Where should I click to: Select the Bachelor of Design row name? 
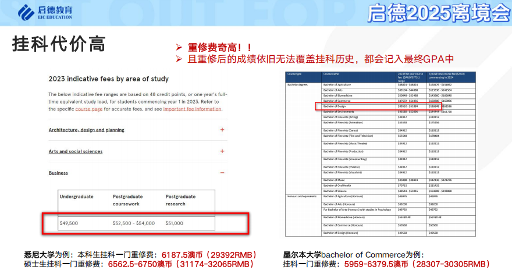[x=335, y=106]
